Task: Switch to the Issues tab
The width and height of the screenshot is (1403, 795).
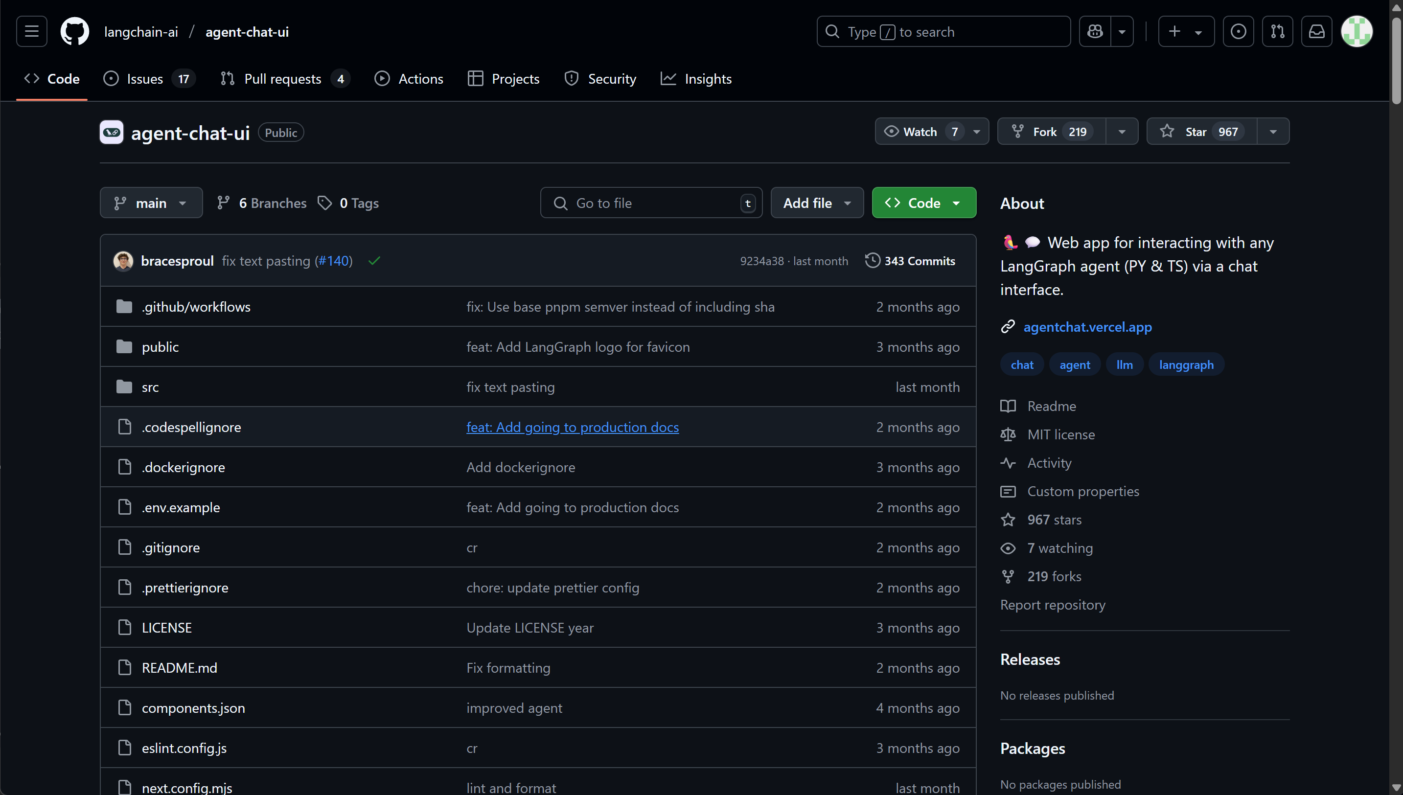Action: click(149, 79)
